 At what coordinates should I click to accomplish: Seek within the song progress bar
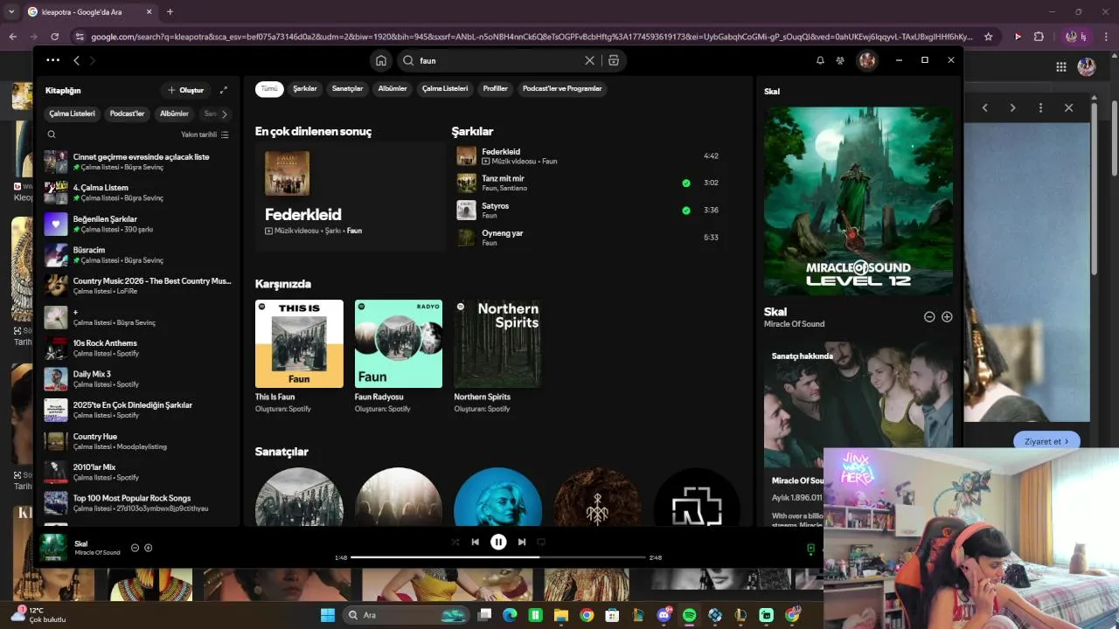(498, 557)
